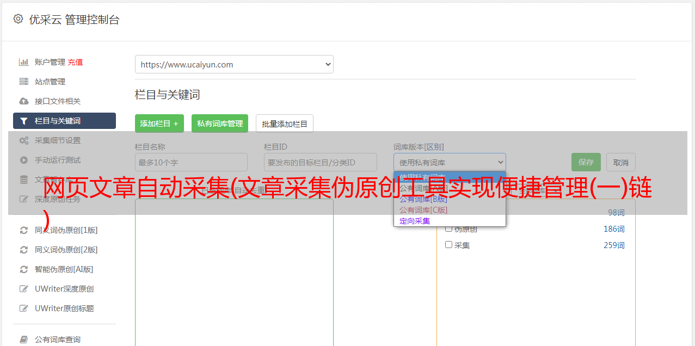Click the play circle icon for 手动运行测试
Viewport: 695px width, 346px height.
tap(23, 160)
